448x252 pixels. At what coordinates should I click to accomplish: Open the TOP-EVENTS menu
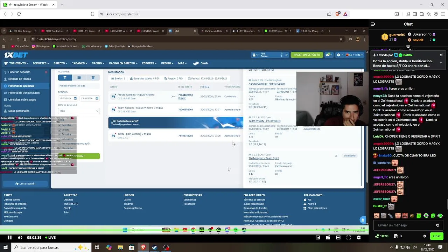click(x=17, y=63)
